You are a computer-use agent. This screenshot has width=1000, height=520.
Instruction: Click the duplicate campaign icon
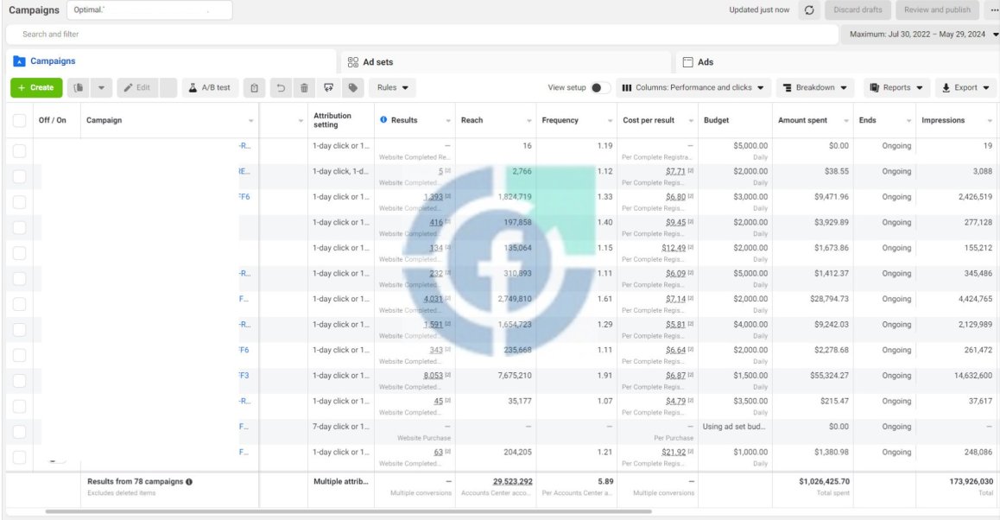(79, 88)
